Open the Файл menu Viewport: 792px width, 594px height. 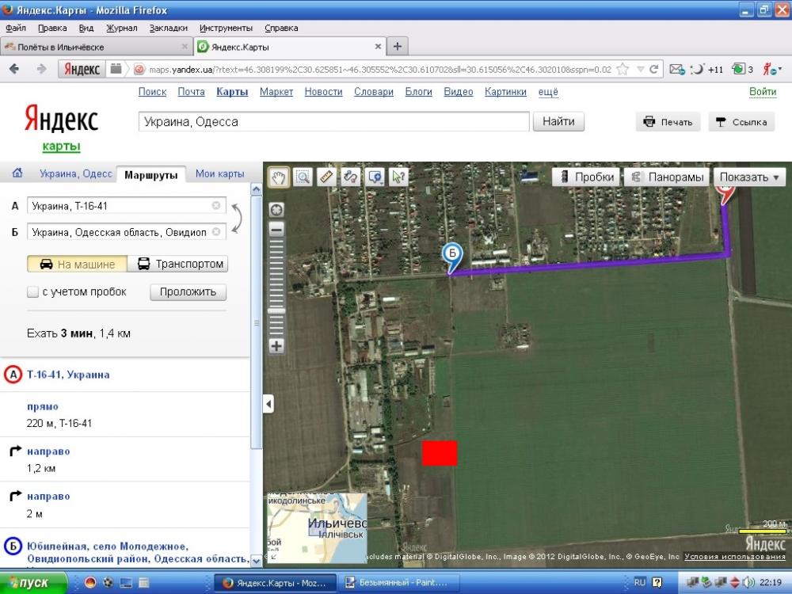pos(16,28)
